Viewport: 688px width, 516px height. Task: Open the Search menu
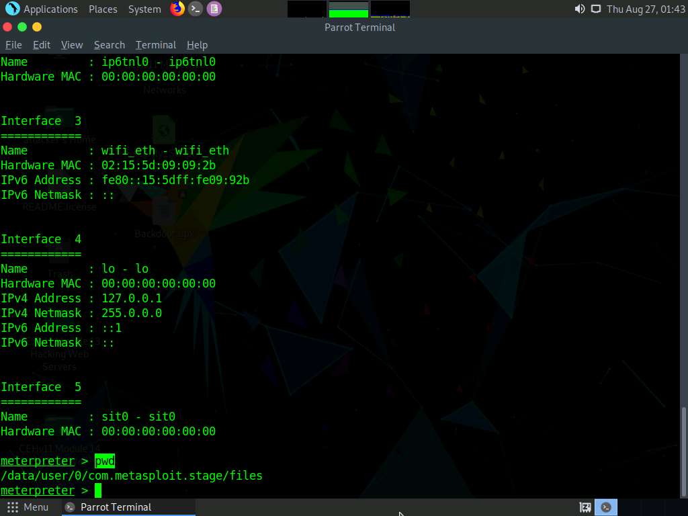click(x=109, y=44)
